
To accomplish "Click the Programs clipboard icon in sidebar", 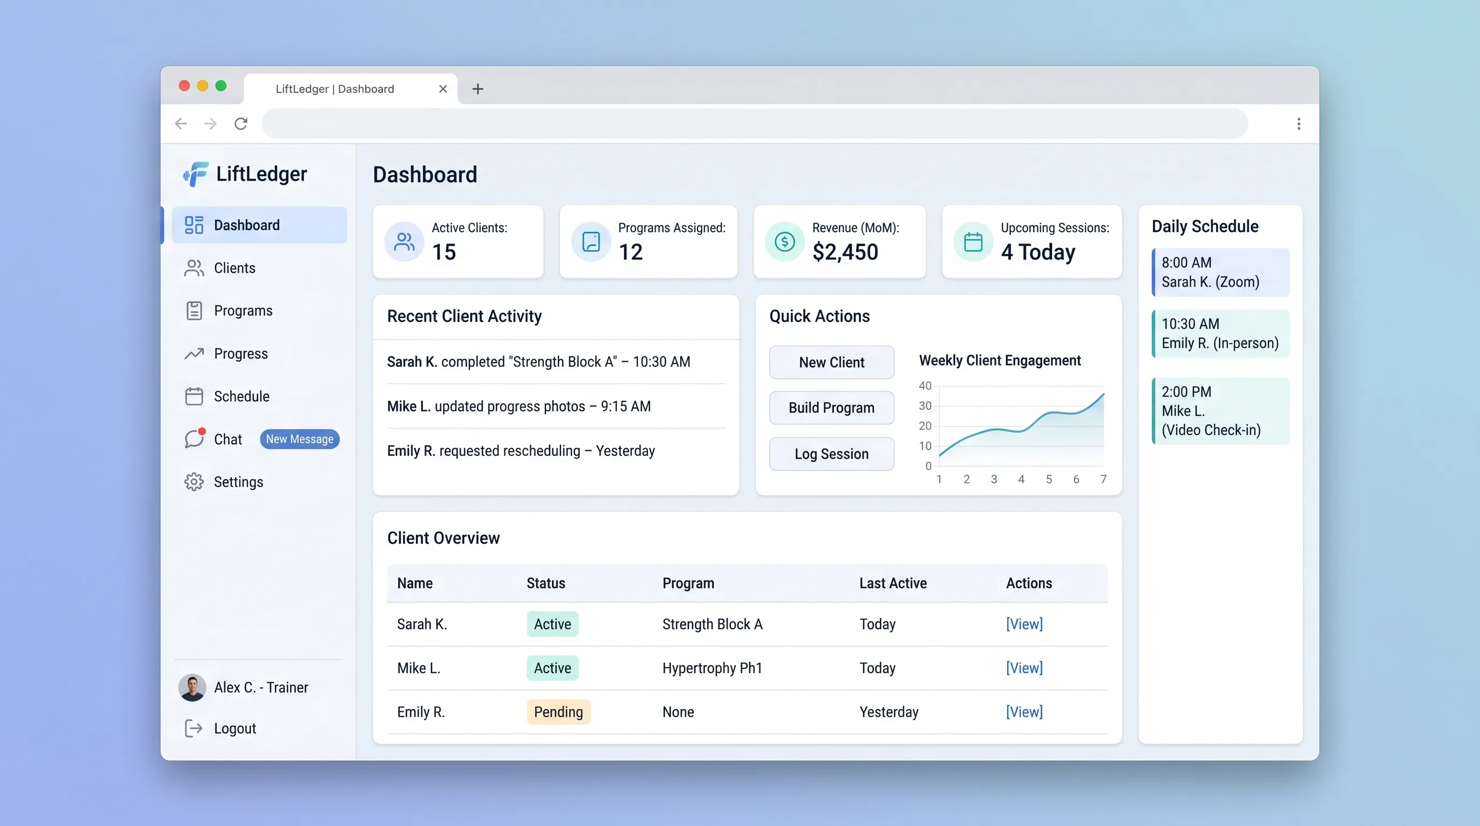I will pos(194,311).
